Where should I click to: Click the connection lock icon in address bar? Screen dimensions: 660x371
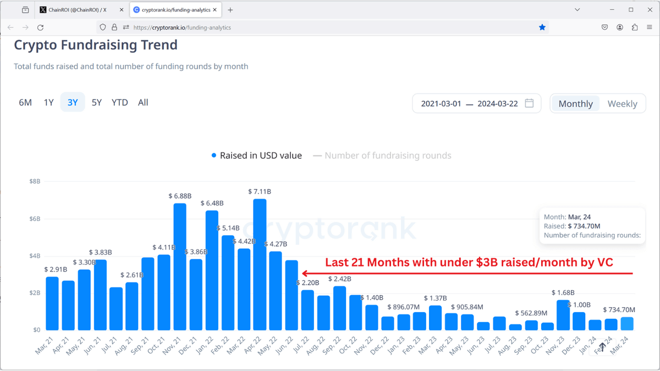click(x=113, y=27)
